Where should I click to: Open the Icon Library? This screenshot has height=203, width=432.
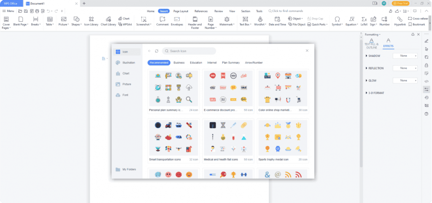tap(91, 21)
